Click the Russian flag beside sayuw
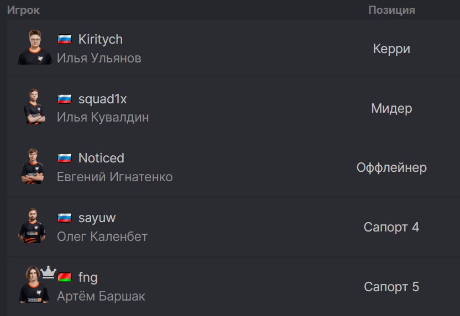The image size is (460, 316). [x=64, y=218]
